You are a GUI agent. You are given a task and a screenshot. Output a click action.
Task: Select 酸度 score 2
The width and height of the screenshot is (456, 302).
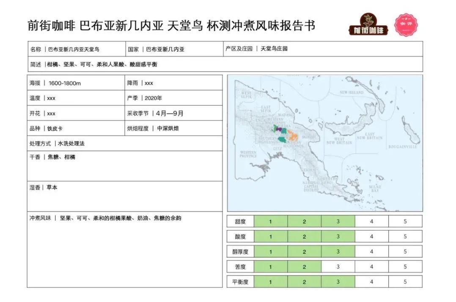(x=304, y=237)
